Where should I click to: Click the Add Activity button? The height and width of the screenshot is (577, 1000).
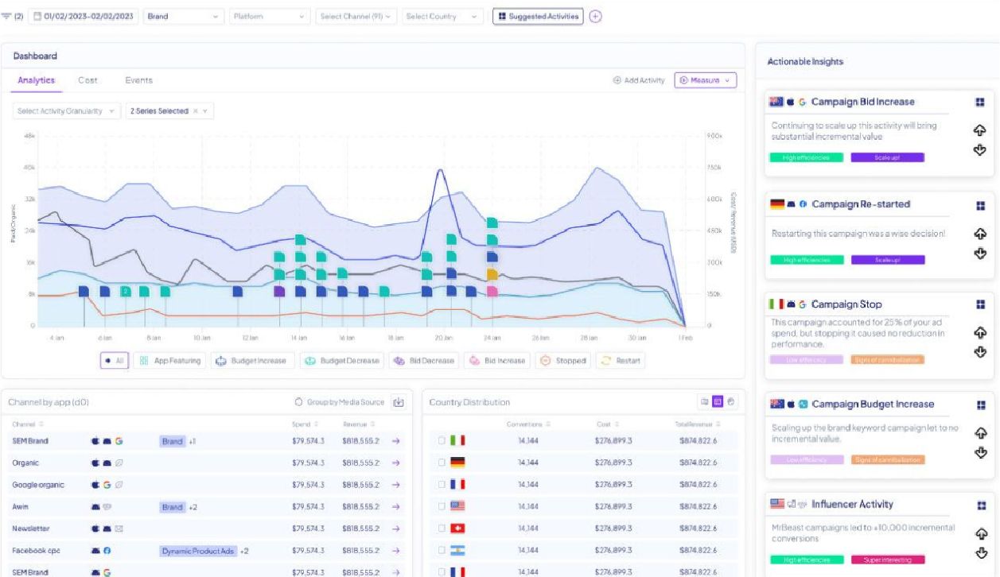pyautogui.click(x=639, y=80)
